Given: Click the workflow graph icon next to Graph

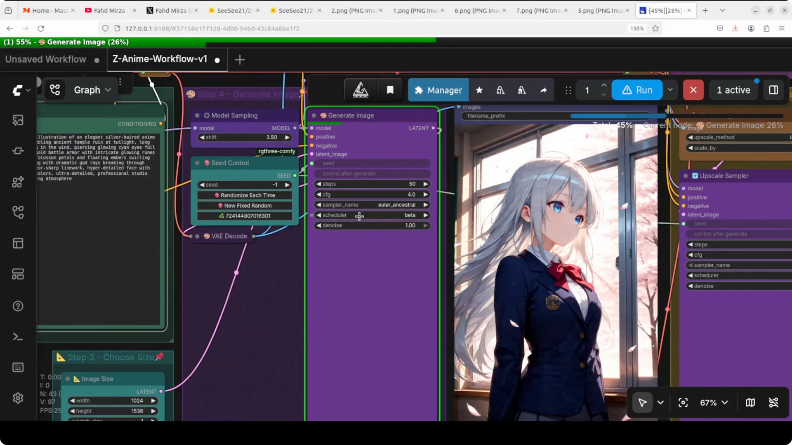Looking at the screenshot, I should [x=55, y=90].
